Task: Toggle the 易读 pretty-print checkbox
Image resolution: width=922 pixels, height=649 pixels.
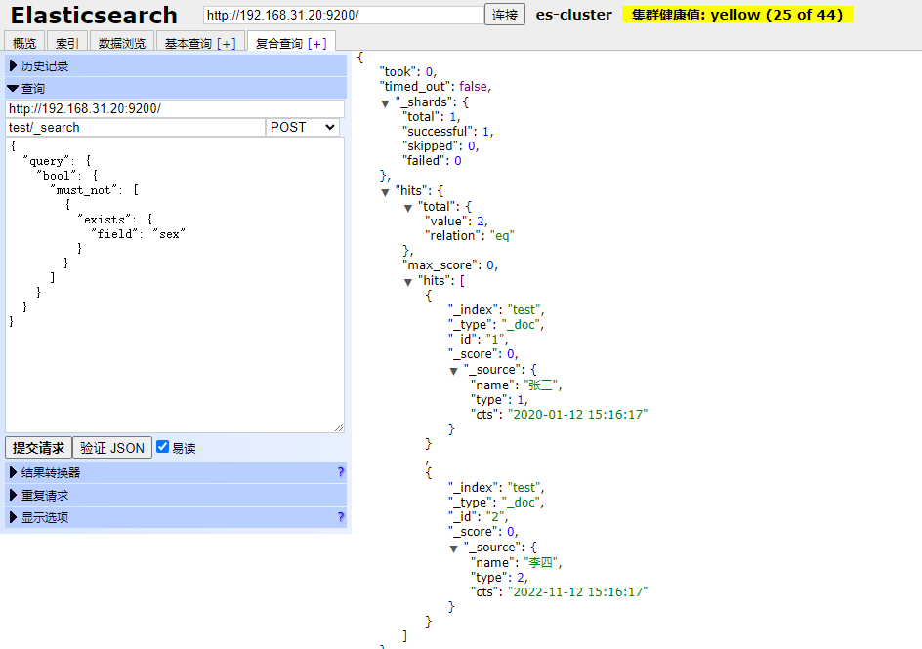Action: point(162,447)
